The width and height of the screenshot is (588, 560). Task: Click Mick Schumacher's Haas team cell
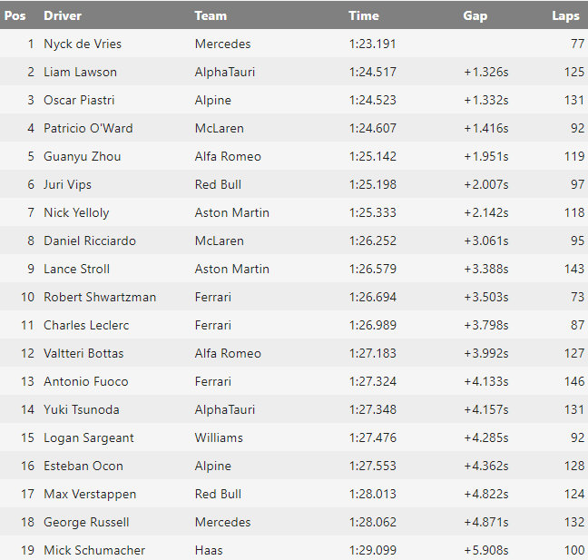209,550
